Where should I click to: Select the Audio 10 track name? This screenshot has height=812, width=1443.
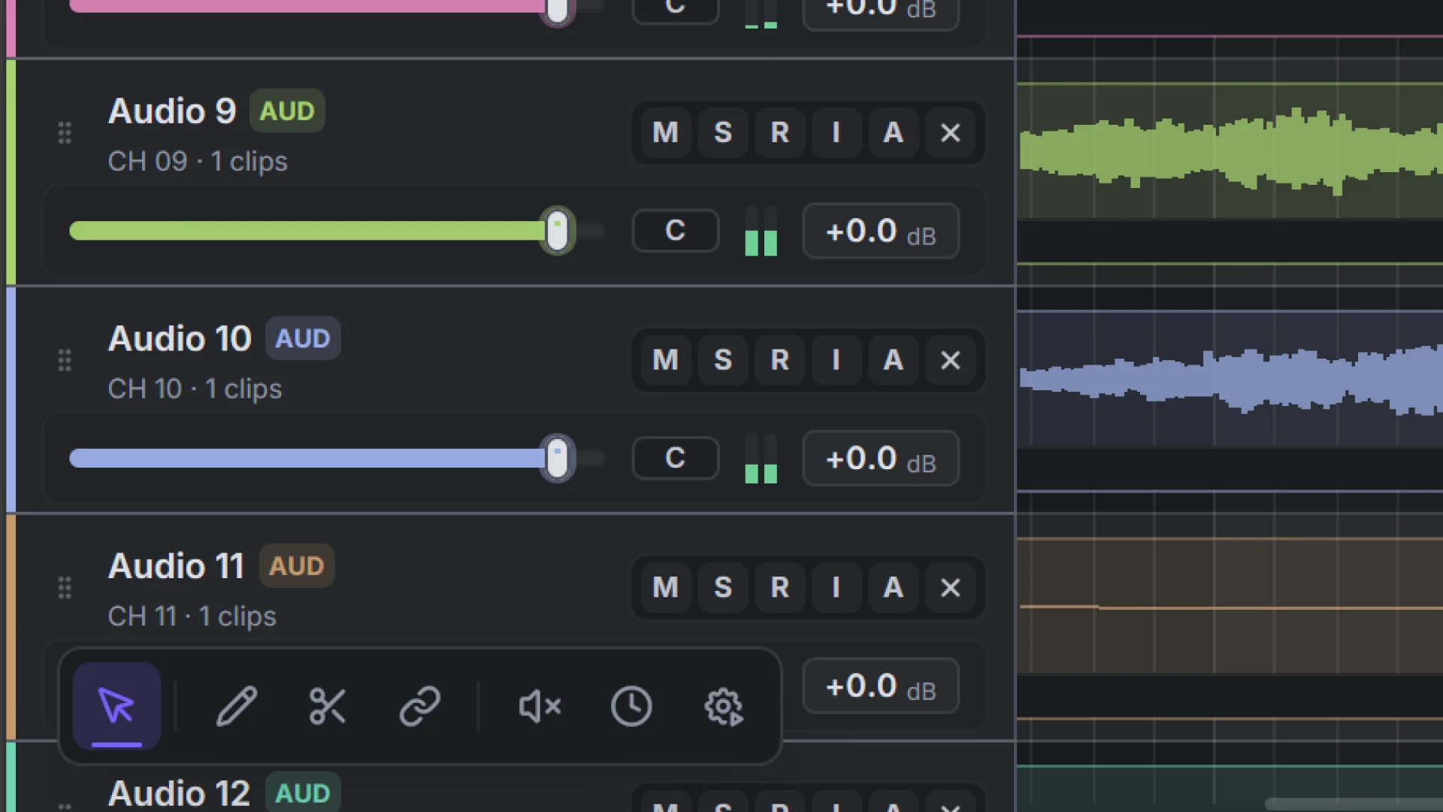click(180, 338)
